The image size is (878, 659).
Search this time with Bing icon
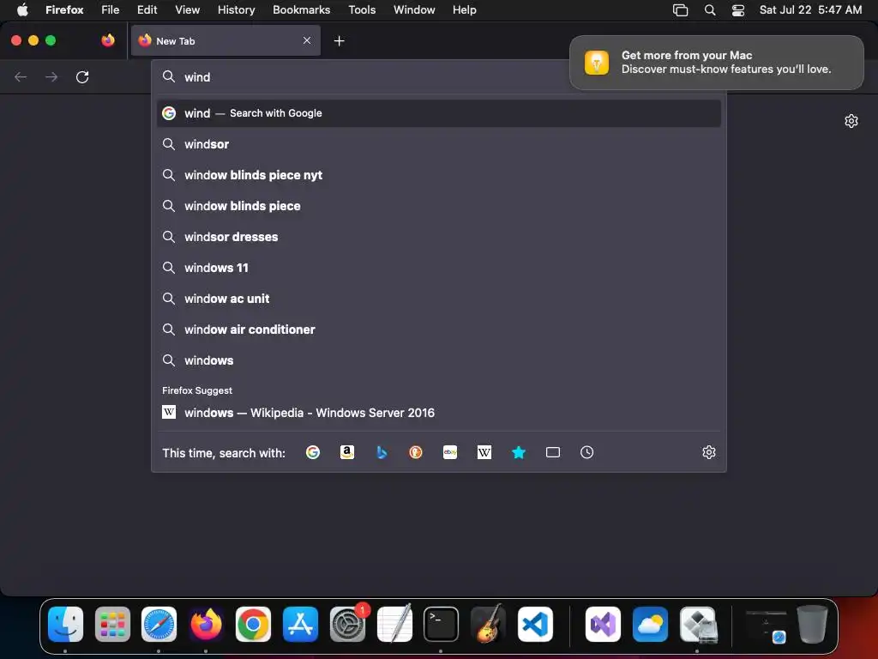pyautogui.click(x=382, y=452)
